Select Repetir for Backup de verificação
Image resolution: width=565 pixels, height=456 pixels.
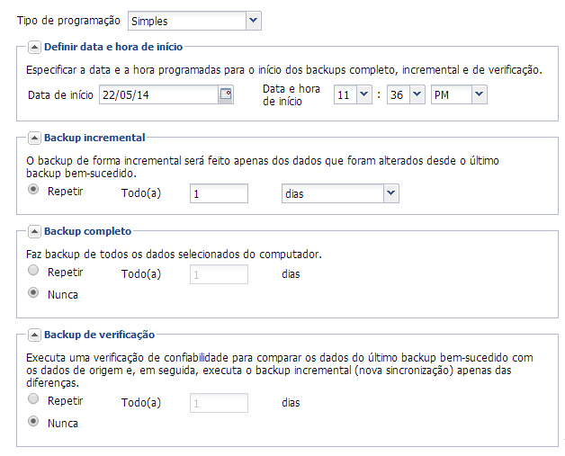coord(34,398)
